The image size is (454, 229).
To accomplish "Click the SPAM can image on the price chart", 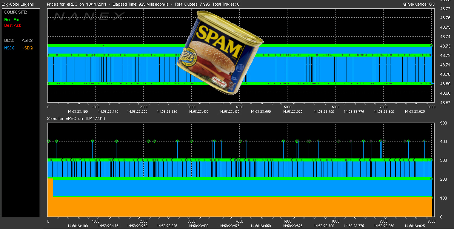I will click(x=220, y=52).
